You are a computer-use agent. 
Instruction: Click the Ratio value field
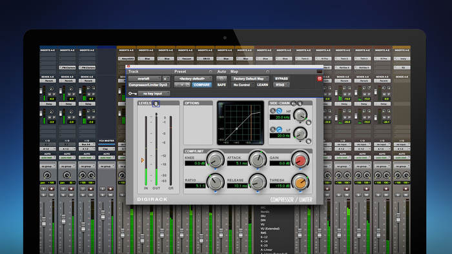(195, 186)
